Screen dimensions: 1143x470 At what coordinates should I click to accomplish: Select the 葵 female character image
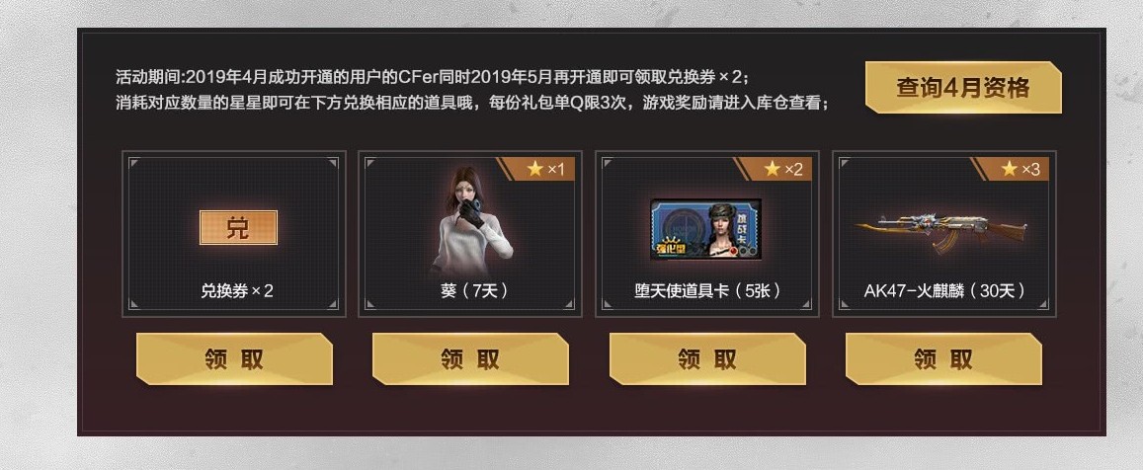click(471, 220)
